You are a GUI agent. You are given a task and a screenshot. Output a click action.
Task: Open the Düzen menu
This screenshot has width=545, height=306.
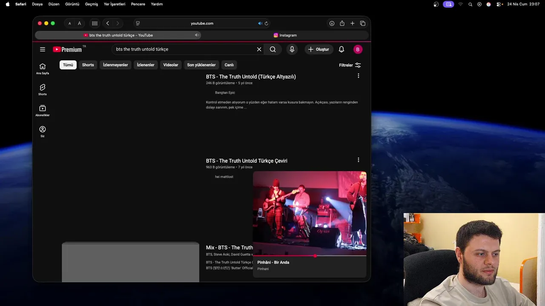(x=54, y=4)
